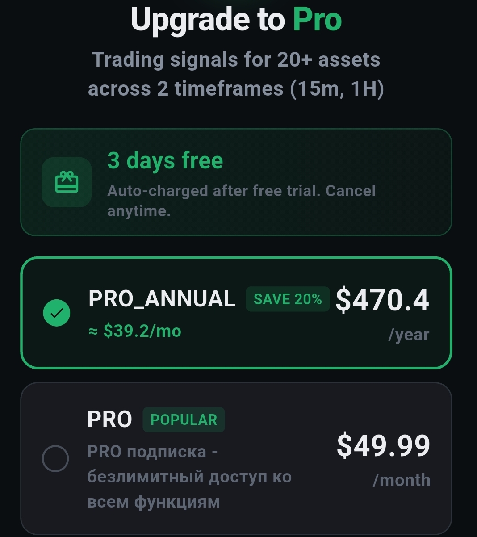Select the monthly PRO plan radio button
Viewport: 477px width, 537px height.
pyautogui.click(x=55, y=458)
